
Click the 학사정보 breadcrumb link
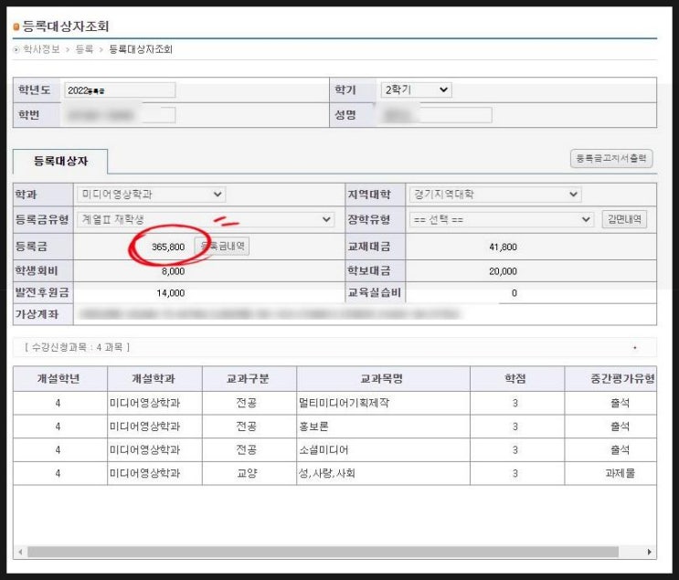(41, 49)
